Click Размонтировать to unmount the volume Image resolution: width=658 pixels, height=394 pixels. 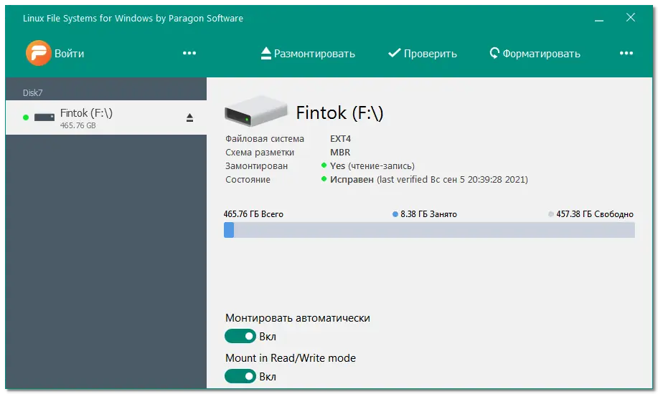308,53
